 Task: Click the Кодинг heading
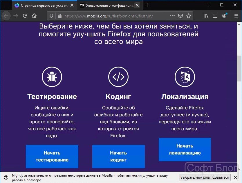pos(118,97)
